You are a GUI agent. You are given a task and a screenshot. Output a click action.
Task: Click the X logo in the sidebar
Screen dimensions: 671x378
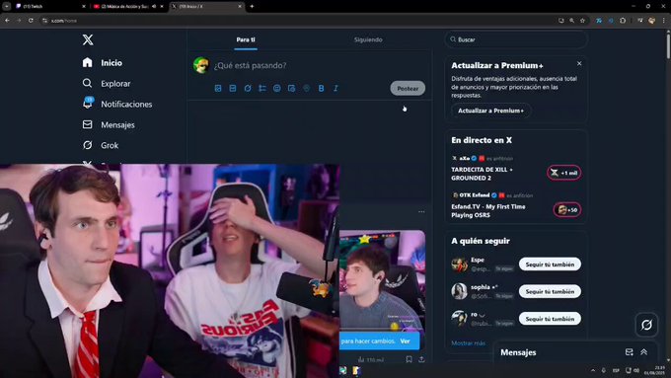88,39
